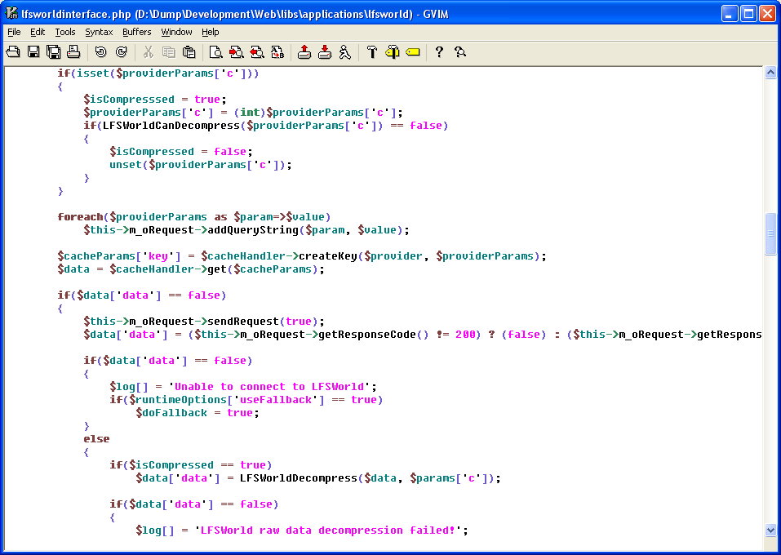Save session with down-arrow tray icon
Screen dimensions: 781x555
pos(325,51)
